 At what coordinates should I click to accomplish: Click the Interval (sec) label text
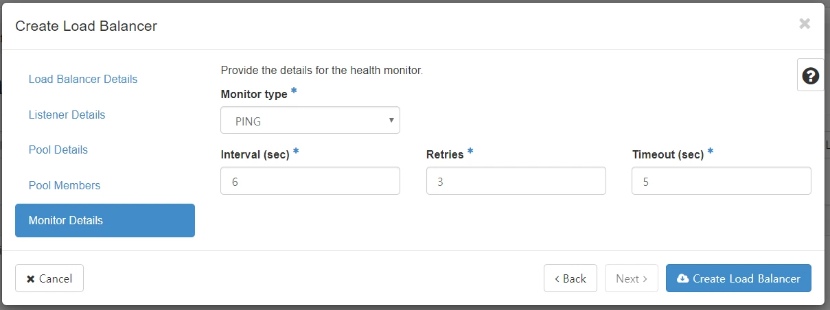coord(255,155)
